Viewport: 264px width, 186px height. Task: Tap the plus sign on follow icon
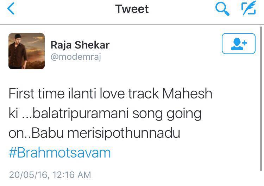pos(245,43)
